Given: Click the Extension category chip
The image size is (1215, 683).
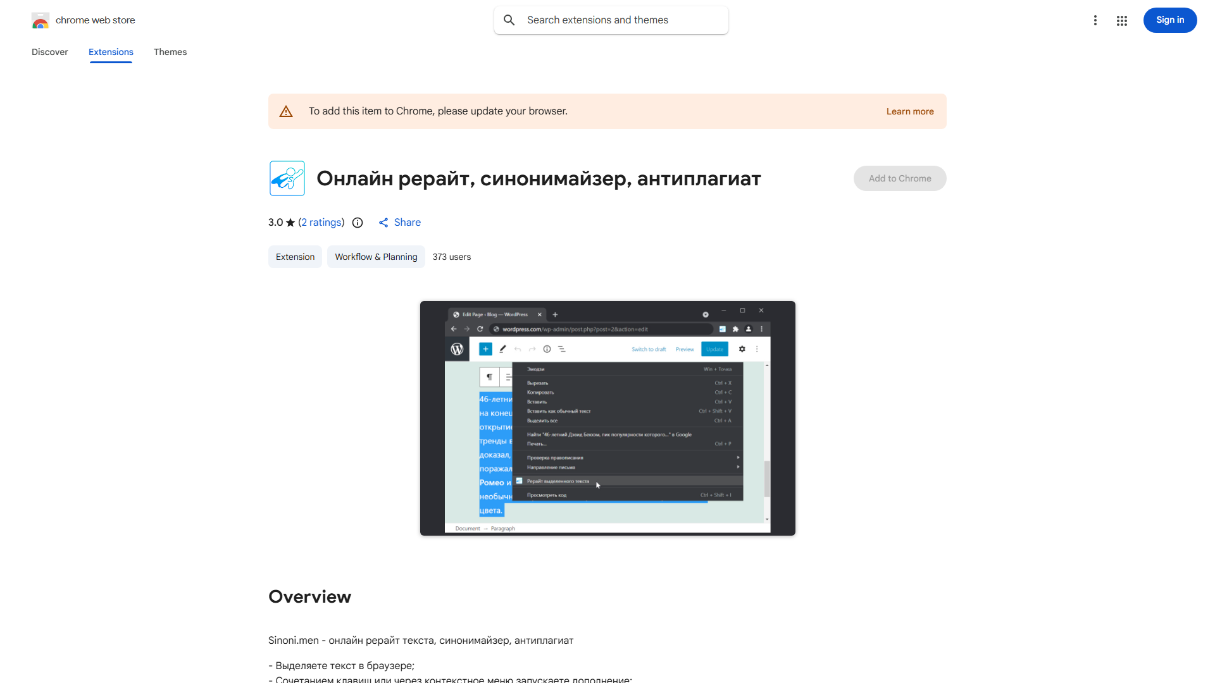Looking at the screenshot, I should 295,257.
